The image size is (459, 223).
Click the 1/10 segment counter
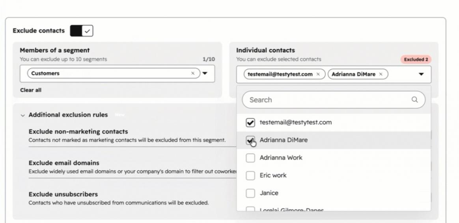pos(209,59)
